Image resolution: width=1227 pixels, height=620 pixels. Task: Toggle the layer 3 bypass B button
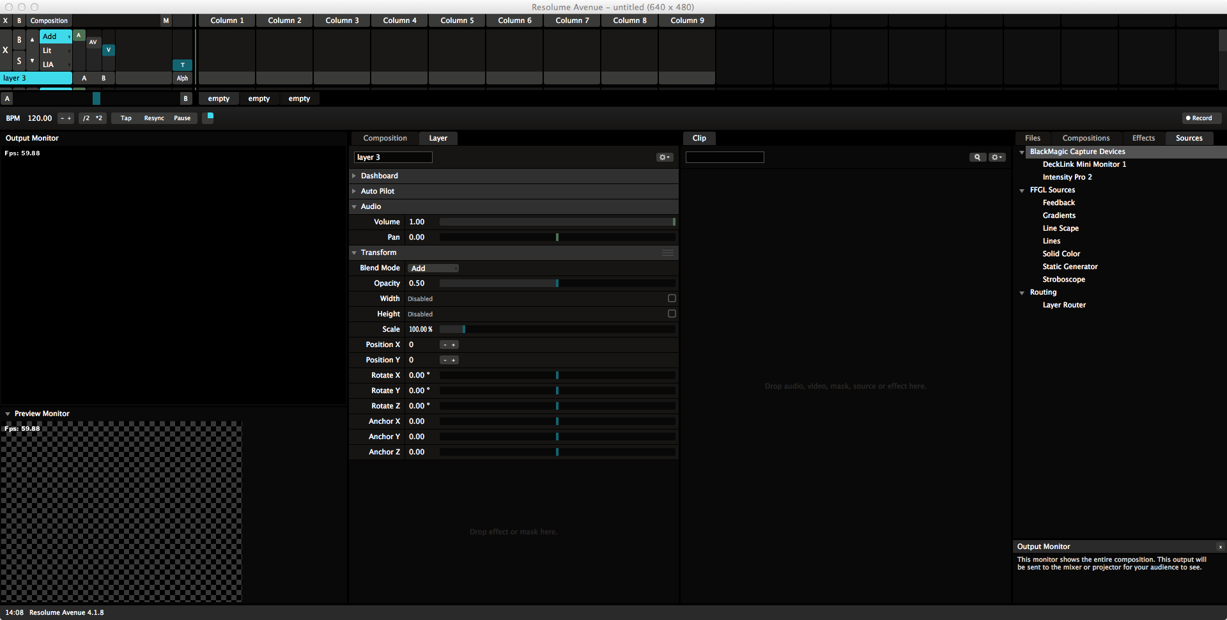(19, 40)
